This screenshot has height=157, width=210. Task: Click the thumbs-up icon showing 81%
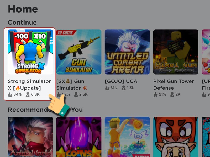(x=107, y=88)
